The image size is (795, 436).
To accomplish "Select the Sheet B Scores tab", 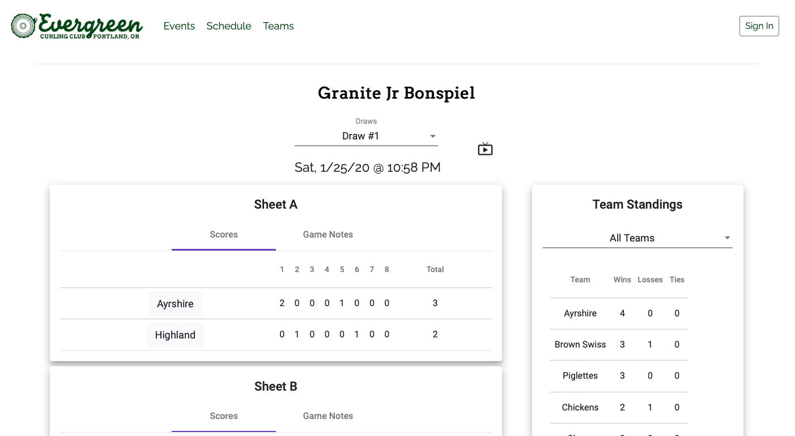I will 224,416.
